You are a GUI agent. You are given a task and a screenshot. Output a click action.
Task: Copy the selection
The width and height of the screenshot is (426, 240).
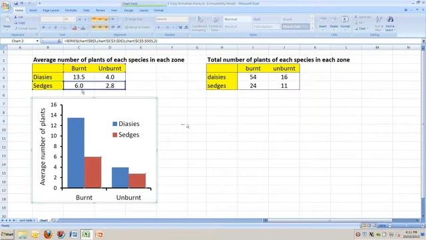click(x=19, y=23)
